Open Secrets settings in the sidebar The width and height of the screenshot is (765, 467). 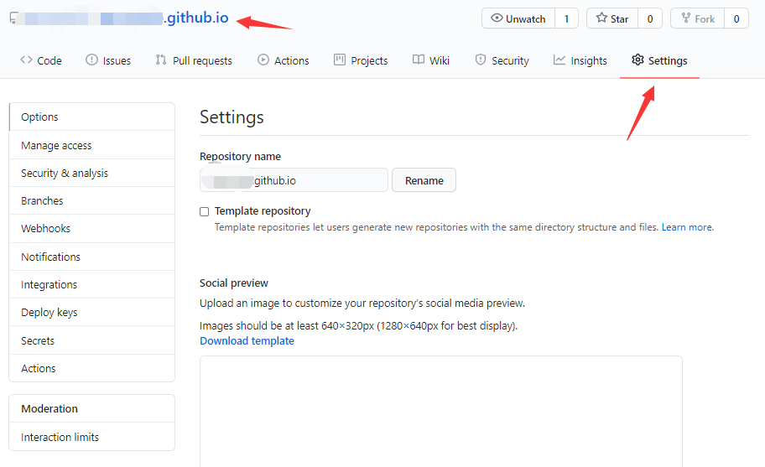[x=91, y=340]
